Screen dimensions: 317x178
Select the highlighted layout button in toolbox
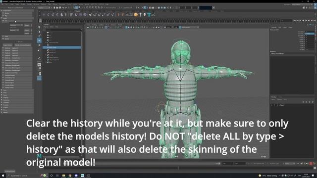[x=39, y=78]
